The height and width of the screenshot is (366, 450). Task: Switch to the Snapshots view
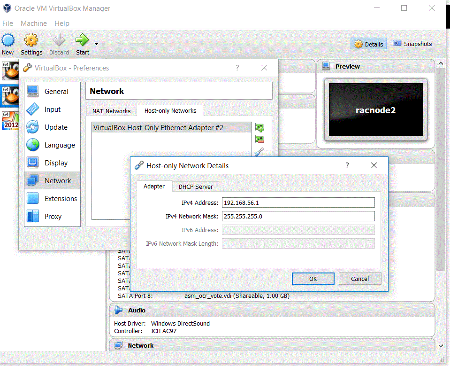coord(412,44)
